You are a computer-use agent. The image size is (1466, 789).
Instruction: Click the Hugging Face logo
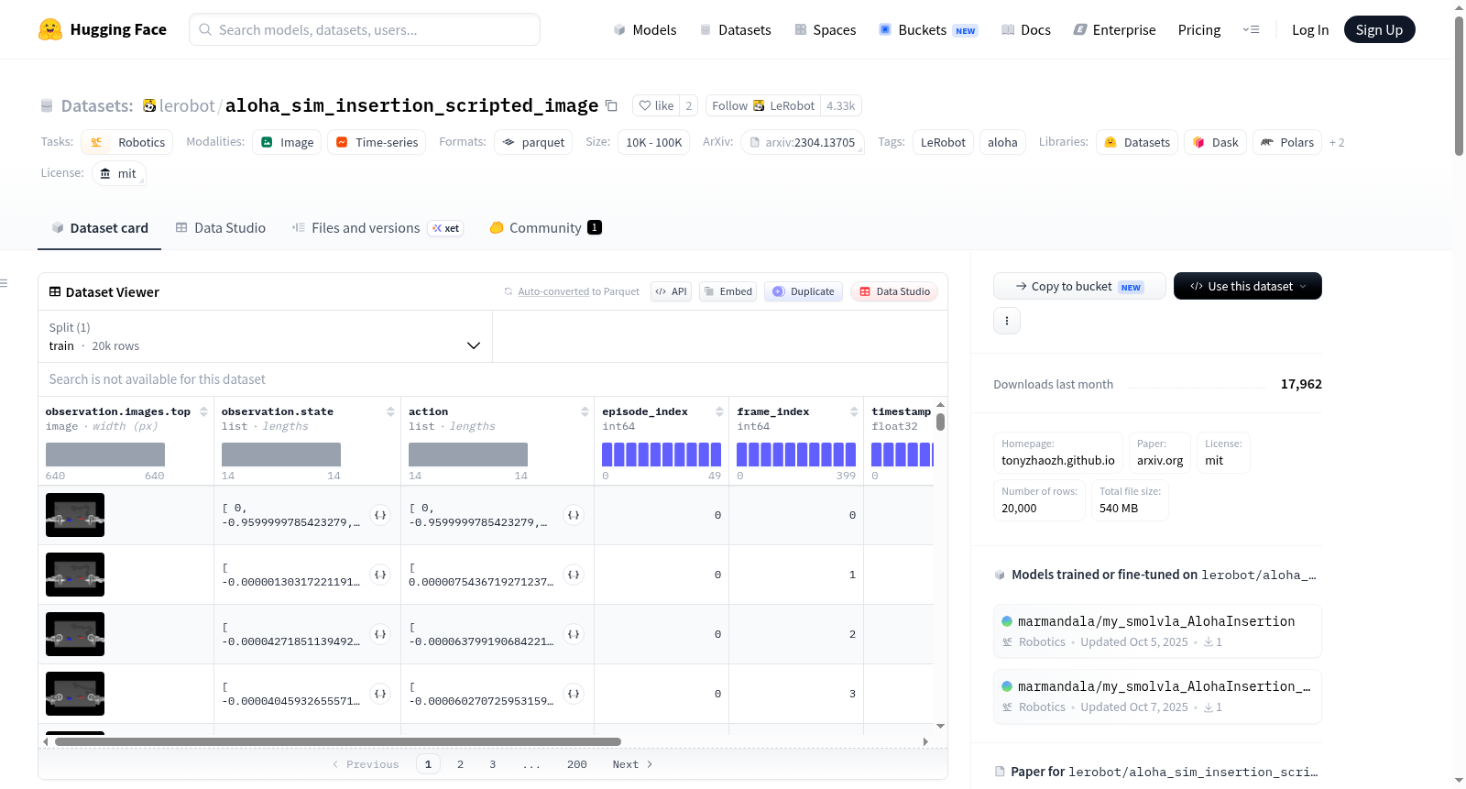(x=50, y=29)
